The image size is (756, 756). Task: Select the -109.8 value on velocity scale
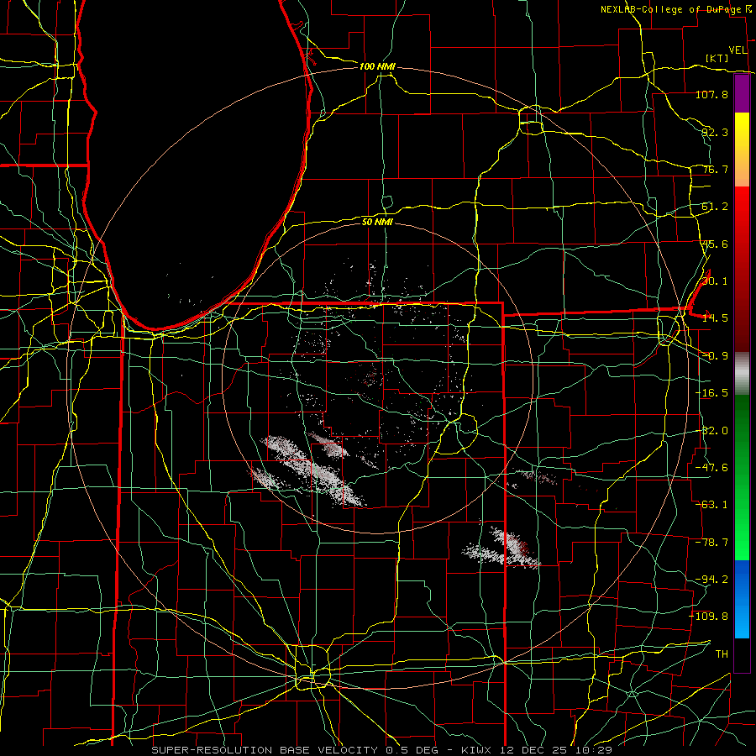[709, 617]
